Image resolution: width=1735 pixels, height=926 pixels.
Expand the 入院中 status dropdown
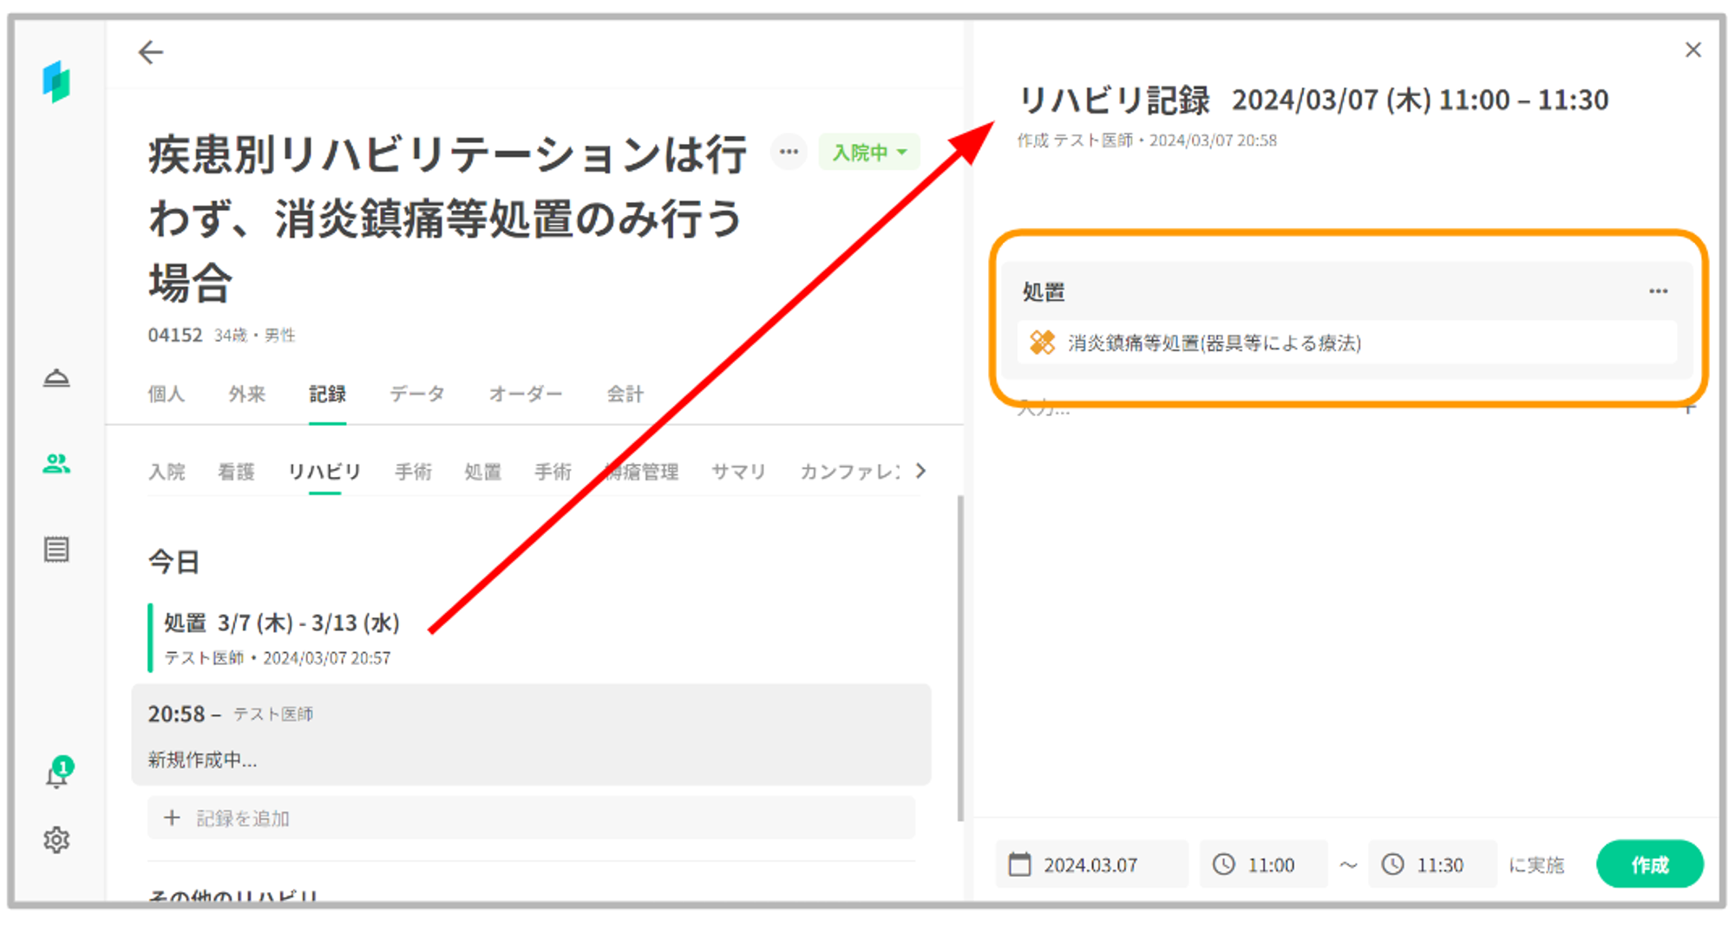pos(868,153)
